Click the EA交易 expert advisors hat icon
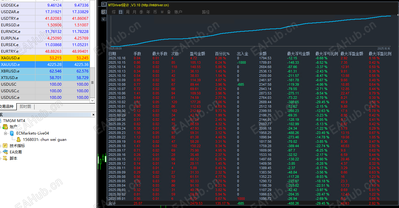399x208 pixels. pyautogui.click(x=5, y=152)
